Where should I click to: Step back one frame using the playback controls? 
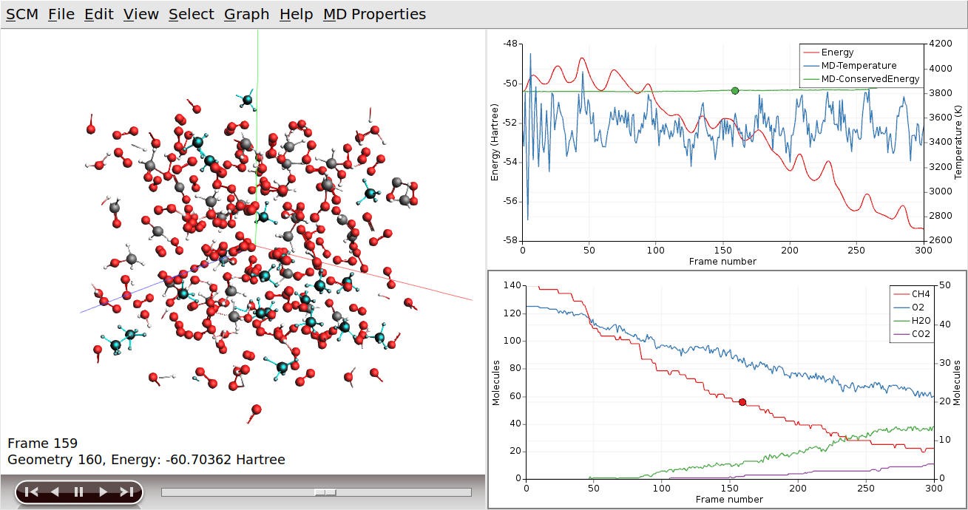53,490
